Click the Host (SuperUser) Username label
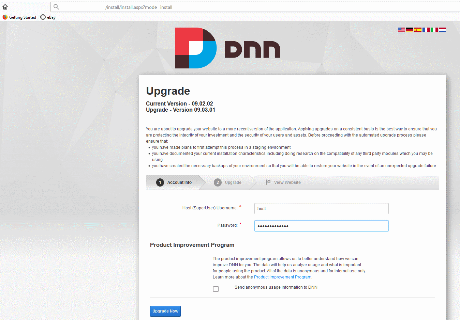Screen dimensions: 460x320 pyautogui.click(x=210, y=208)
